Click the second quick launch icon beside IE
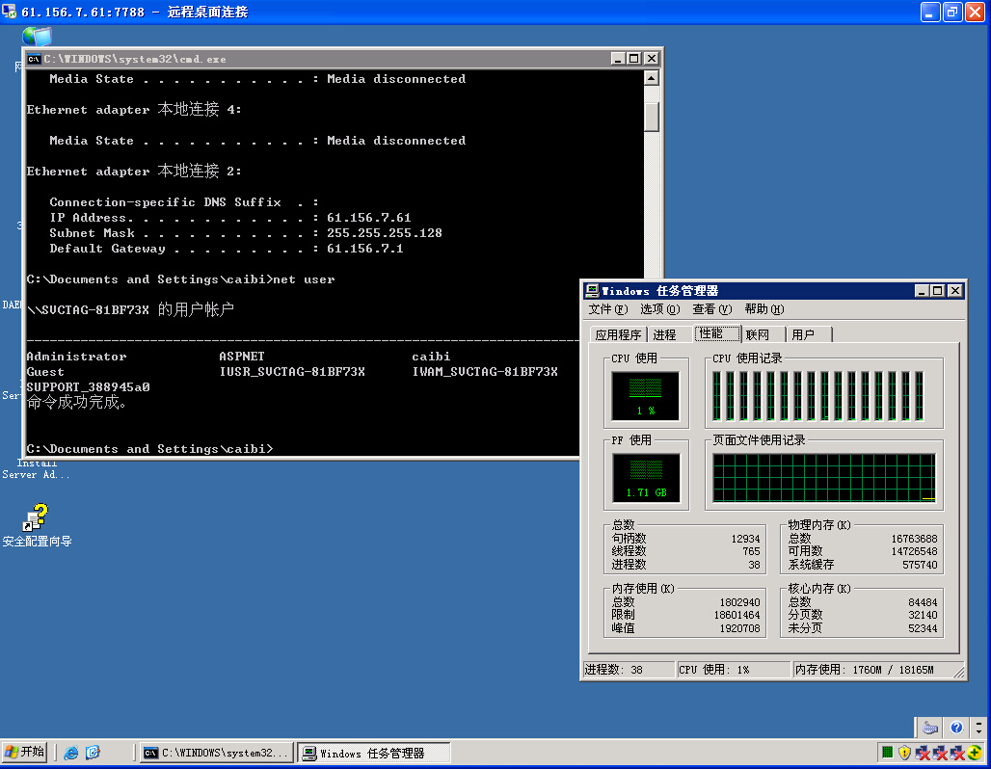This screenshot has height=769, width=991. (93, 753)
